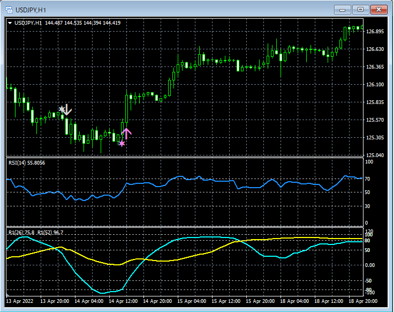
Task: Click the chart window icon in title bar
Action: (9, 10)
